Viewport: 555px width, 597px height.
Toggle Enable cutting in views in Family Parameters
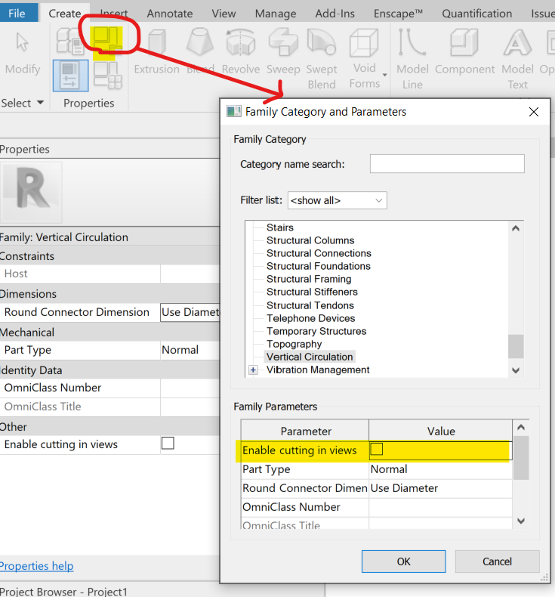[x=377, y=450]
